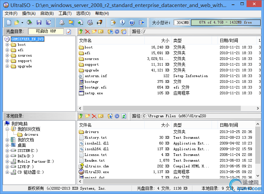Open the 启动(B) menu
The height and width of the screenshot is (194, 264).
click(47, 13)
